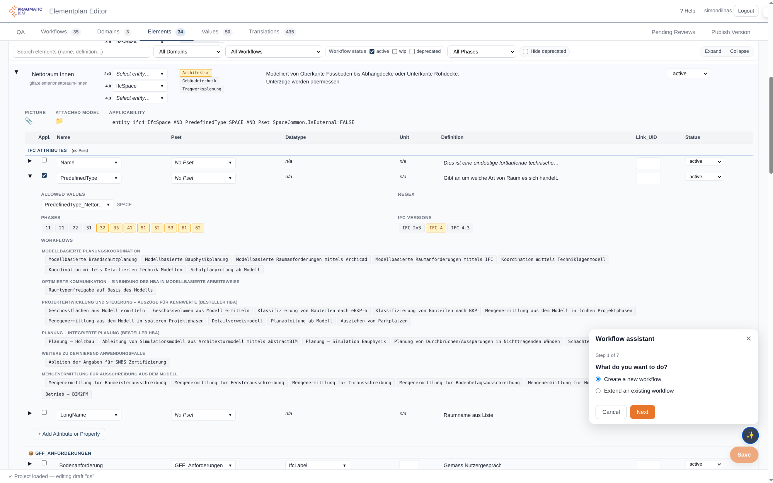Open the Help link

coord(687,11)
